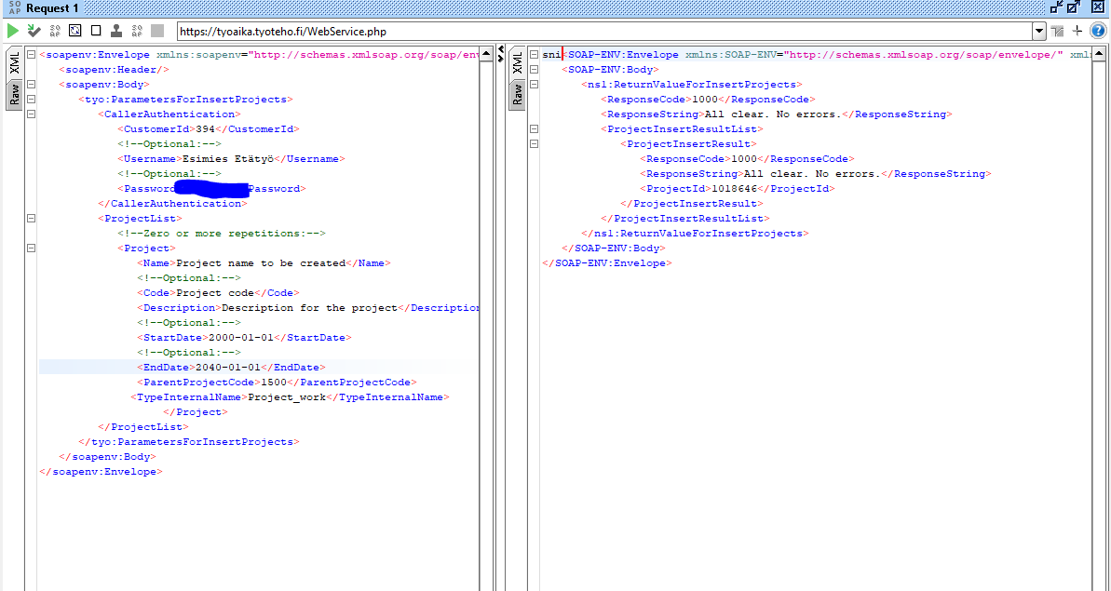Screen dimensions: 1111x591
Task: Switch request editor to Raw tab
Action: click(x=14, y=95)
